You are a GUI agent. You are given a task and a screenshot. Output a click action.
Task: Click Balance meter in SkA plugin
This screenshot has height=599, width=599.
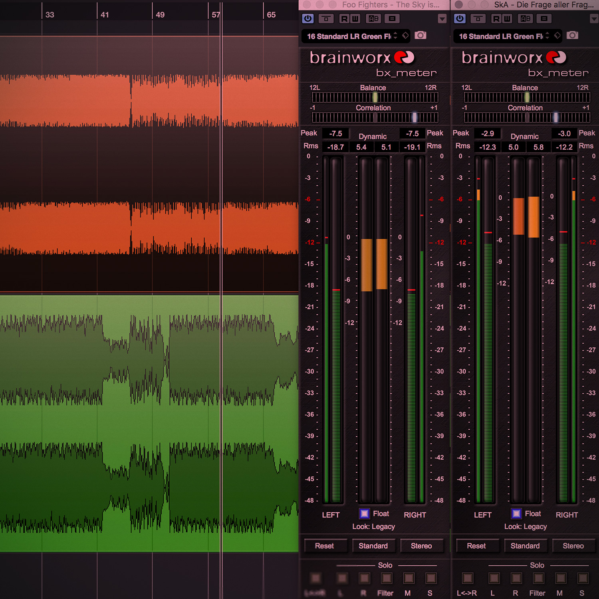527,97
